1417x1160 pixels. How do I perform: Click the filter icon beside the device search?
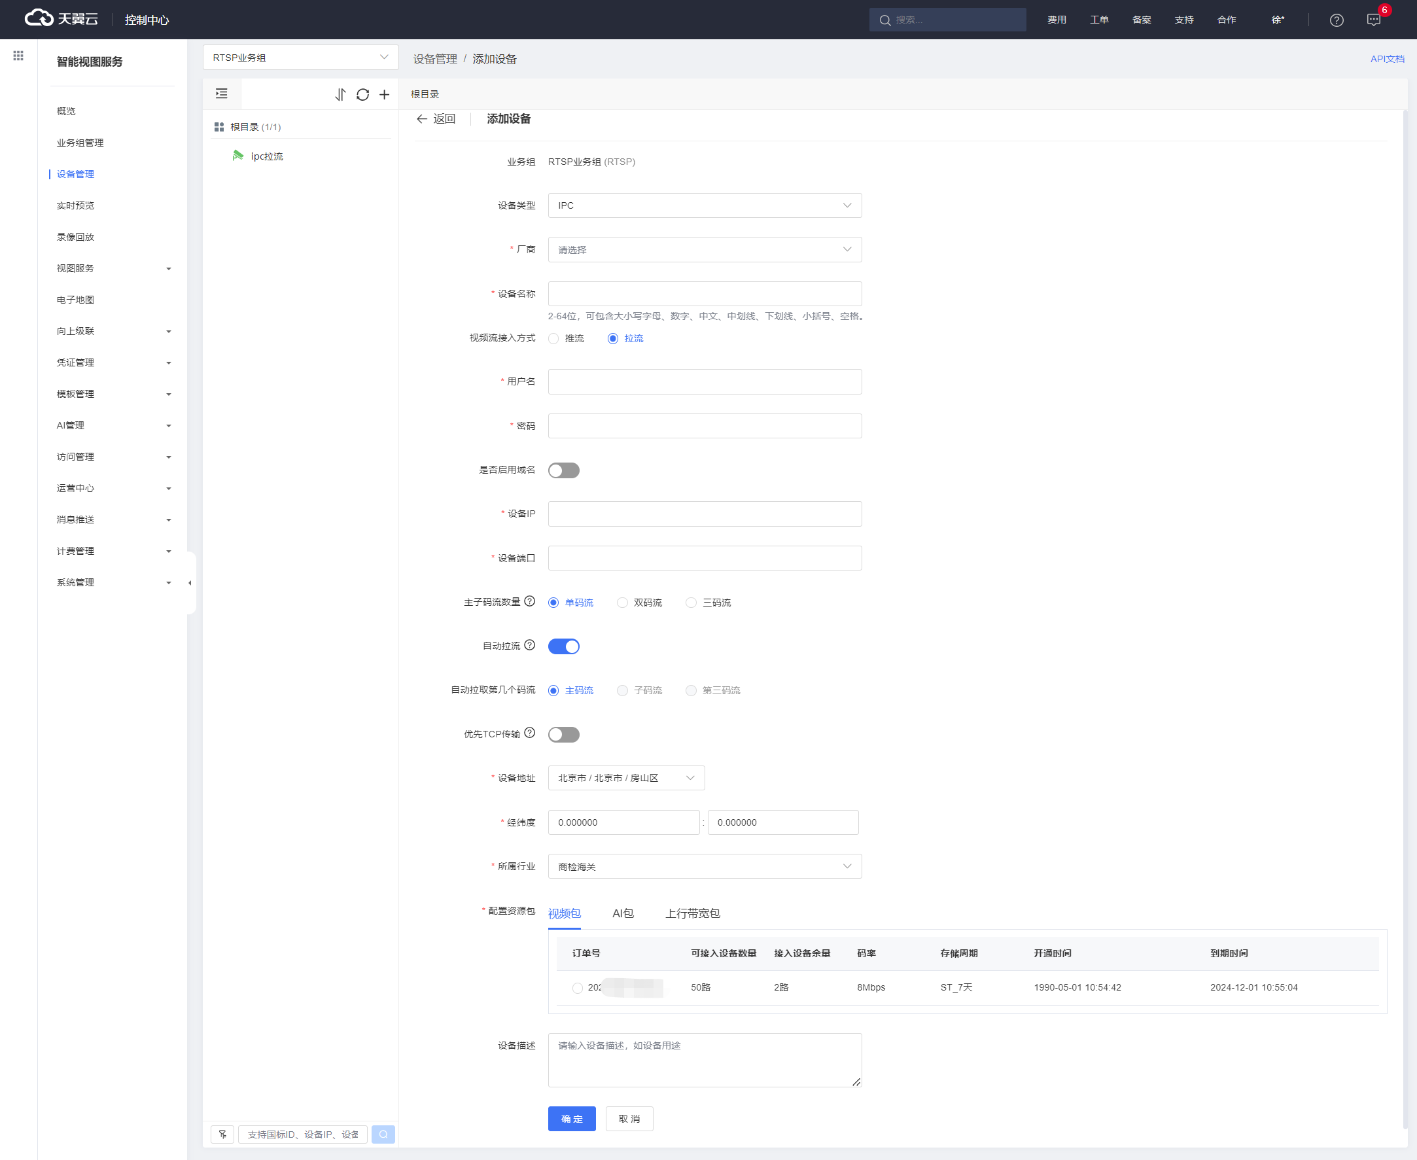[222, 1134]
